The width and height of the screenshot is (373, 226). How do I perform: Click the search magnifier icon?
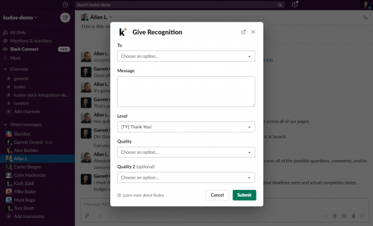pos(280,5)
